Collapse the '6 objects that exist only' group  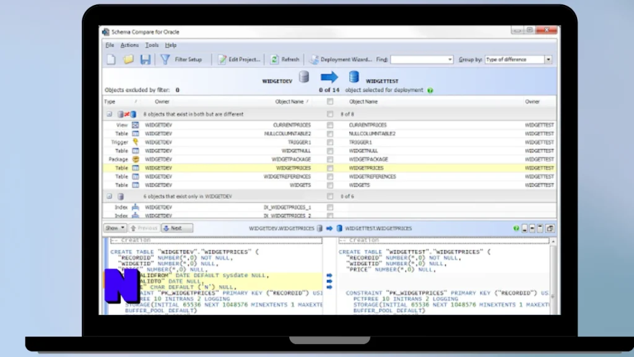pos(109,196)
